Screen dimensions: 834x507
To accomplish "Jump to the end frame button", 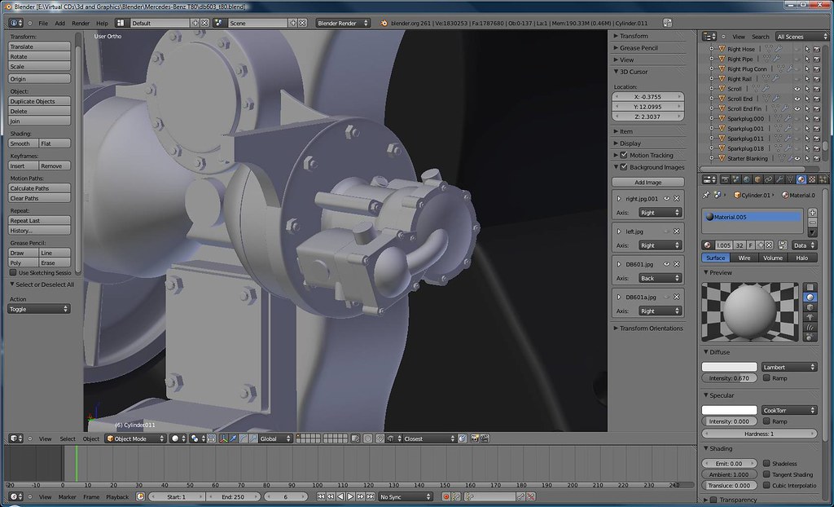I will click(x=370, y=496).
